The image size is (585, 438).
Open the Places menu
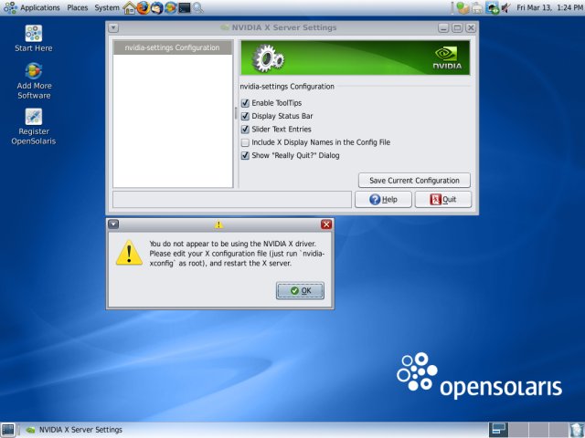(77, 7)
